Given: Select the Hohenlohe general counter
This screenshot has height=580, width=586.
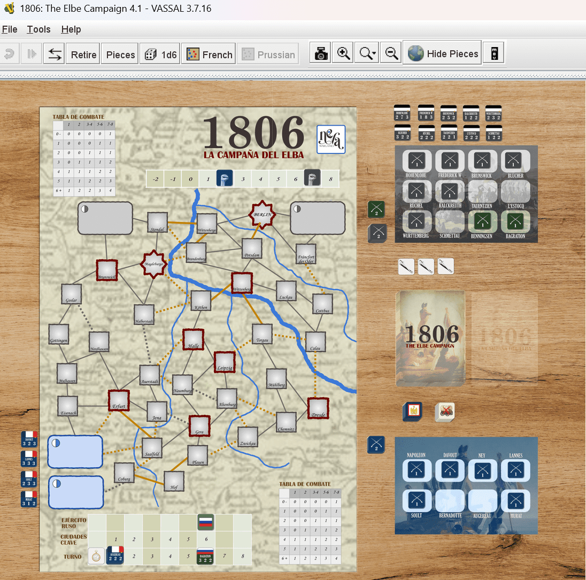Looking at the screenshot, I should tap(402, 113).
